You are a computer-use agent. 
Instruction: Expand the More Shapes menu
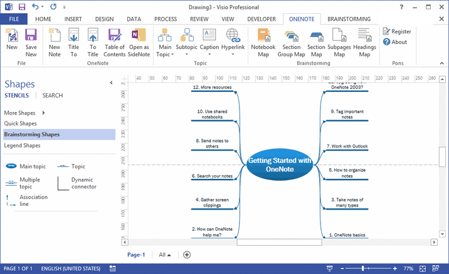(x=24, y=113)
